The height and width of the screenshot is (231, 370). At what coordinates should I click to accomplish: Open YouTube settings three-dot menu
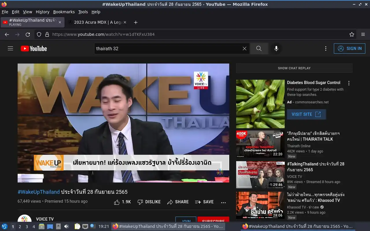coord(326,49)
